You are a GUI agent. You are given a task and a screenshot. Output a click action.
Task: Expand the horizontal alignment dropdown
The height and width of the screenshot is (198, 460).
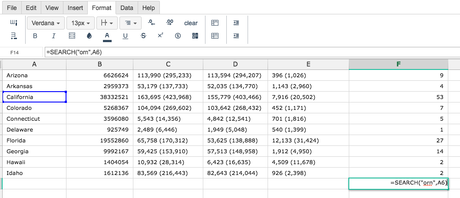coord(131,23)
